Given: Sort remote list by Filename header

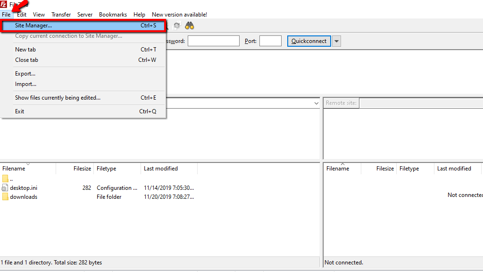Looking at the screenshot, I should tap(342, 169).
